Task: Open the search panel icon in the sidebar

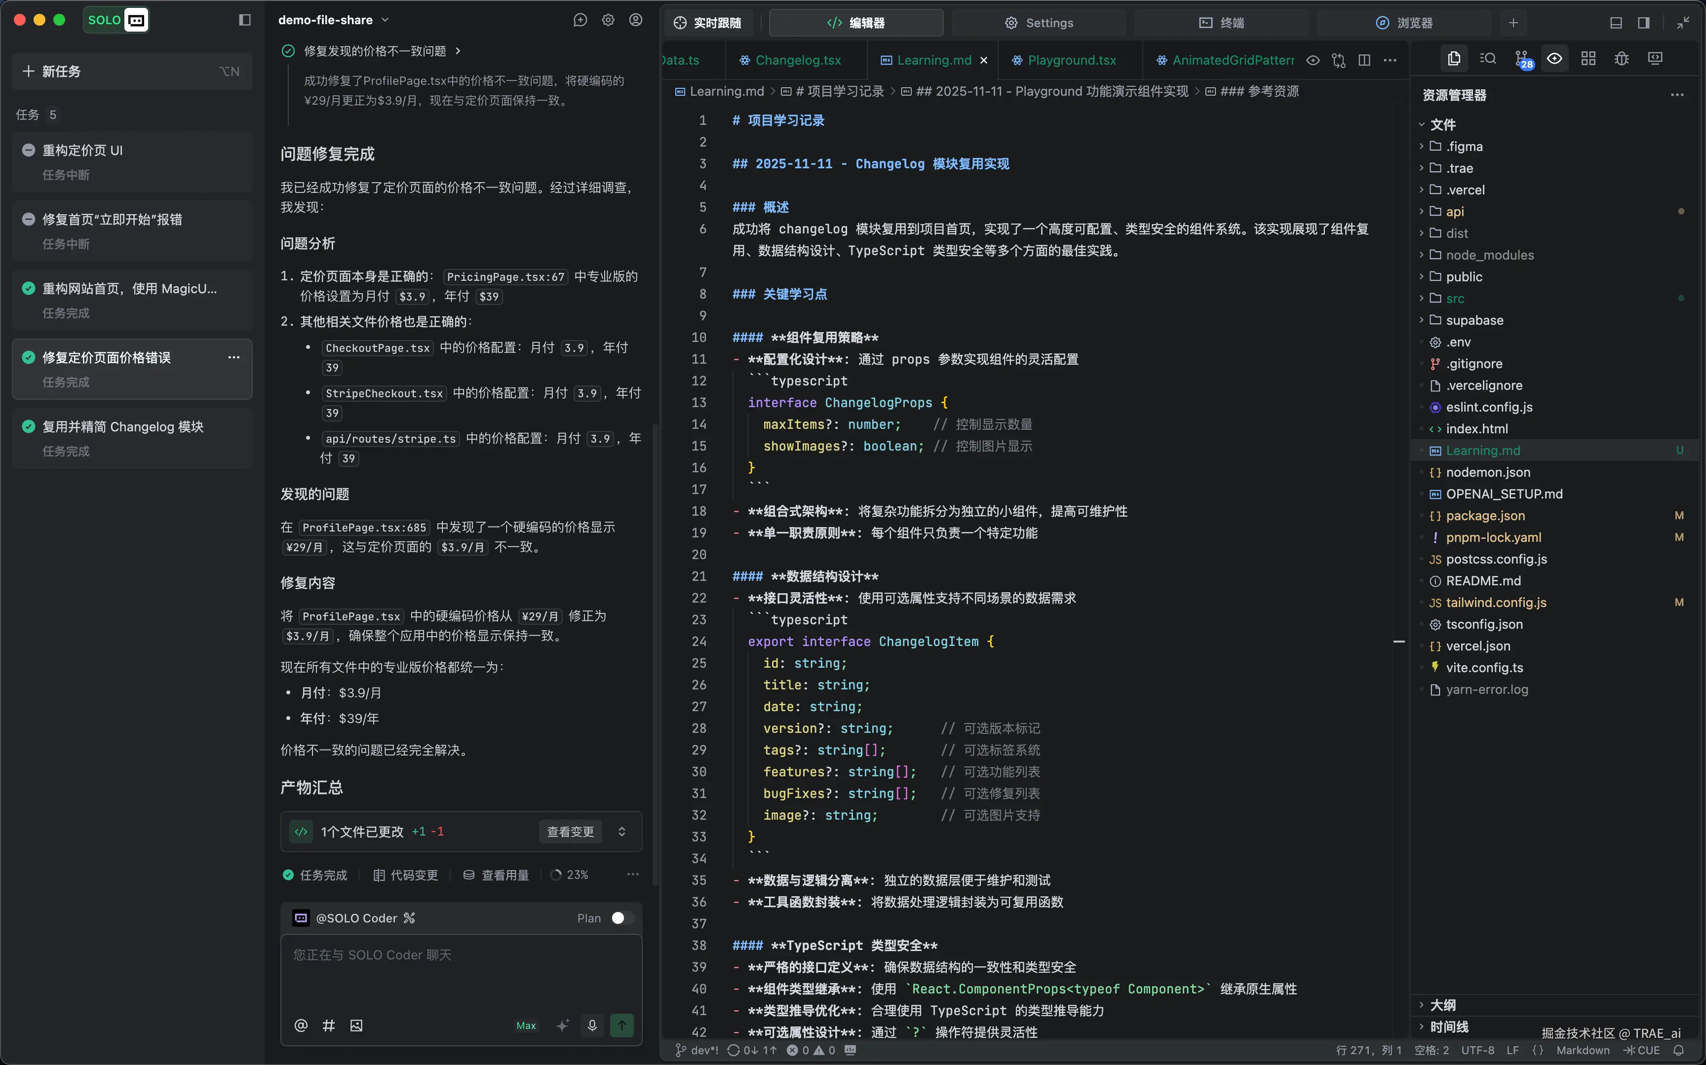Action: coord(1488,59)
